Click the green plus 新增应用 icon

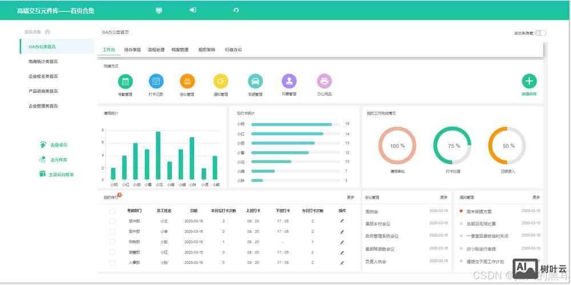tap(529, 82)
